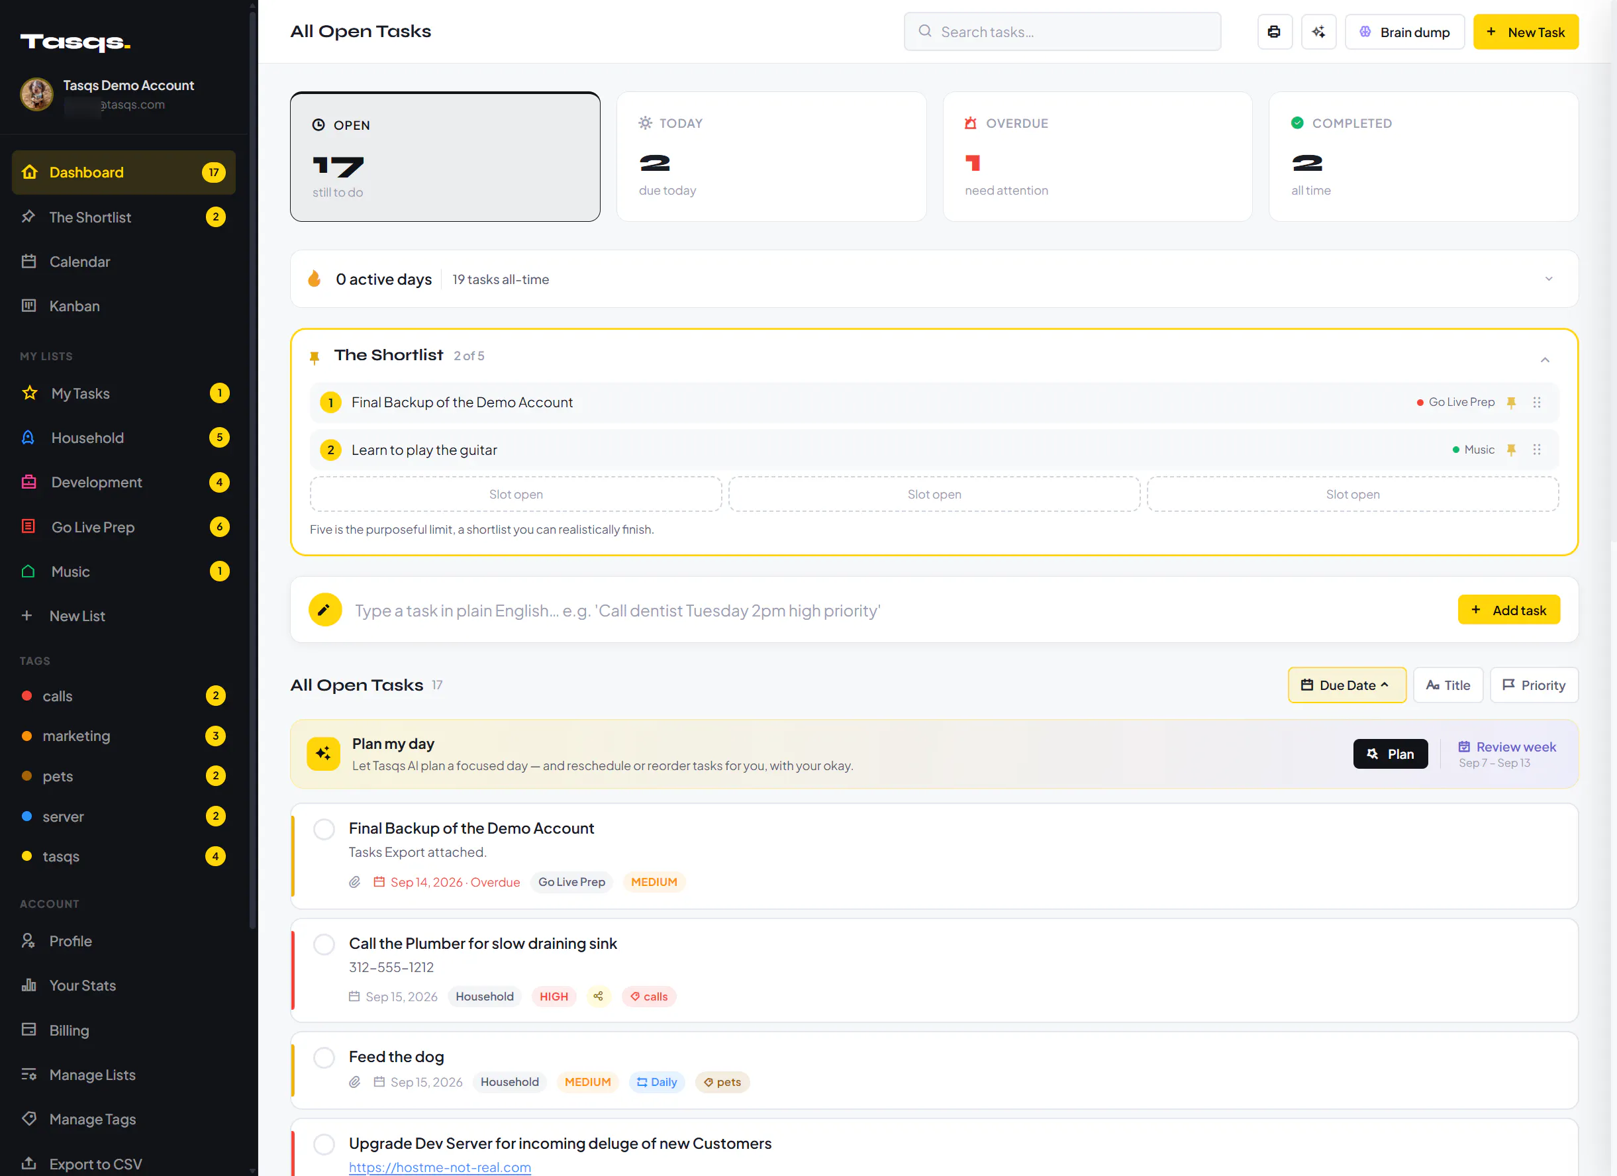Click the New Task button

pyautogui.click(x=1526, y=31)
